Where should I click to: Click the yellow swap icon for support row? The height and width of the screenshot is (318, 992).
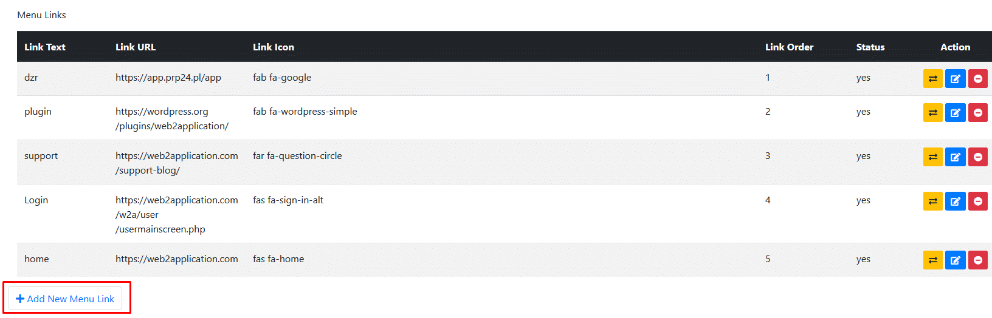click(932, 157)
